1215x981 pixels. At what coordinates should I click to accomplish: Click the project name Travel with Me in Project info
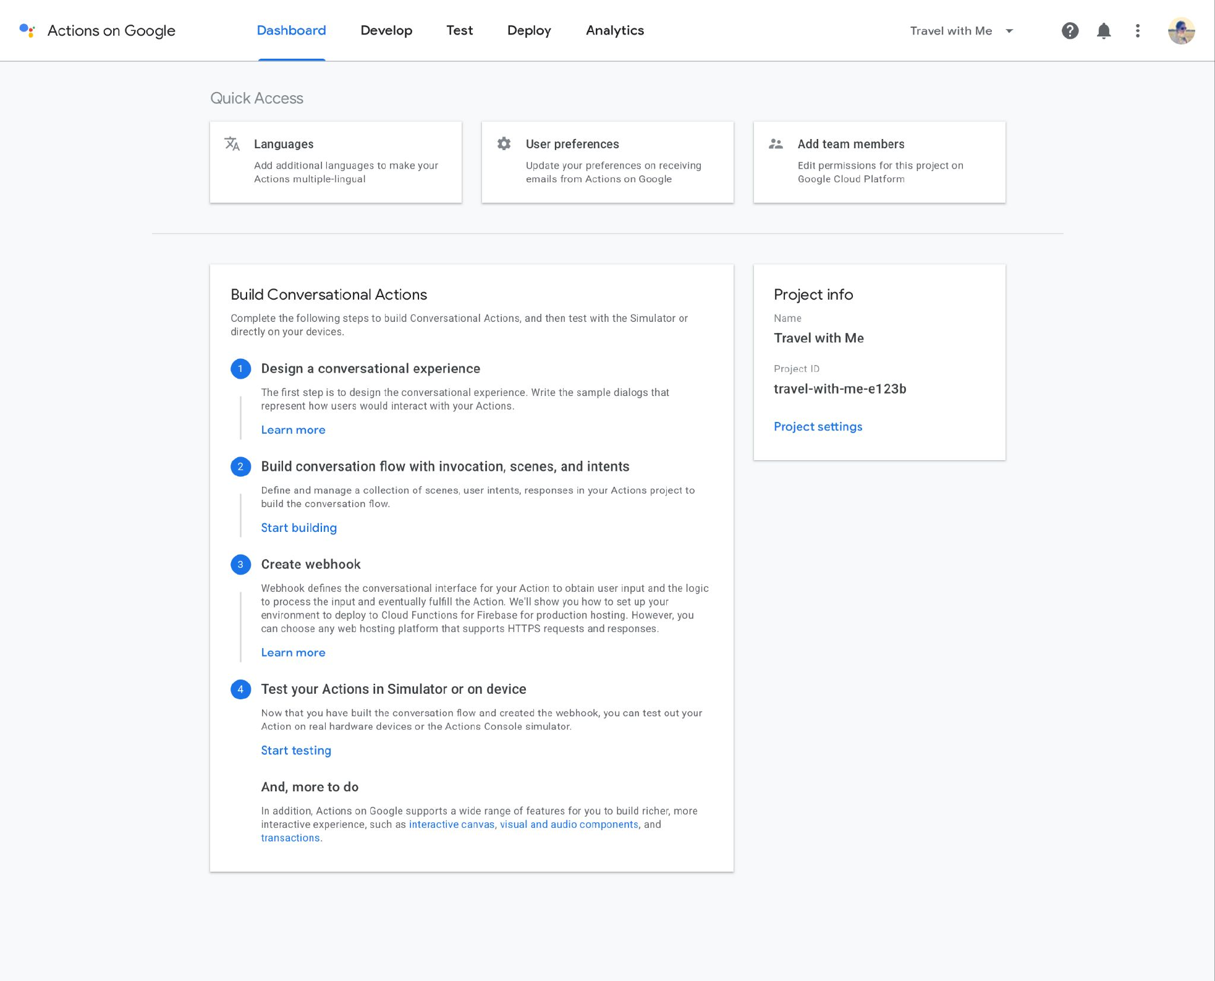click(x=819, y=338)
